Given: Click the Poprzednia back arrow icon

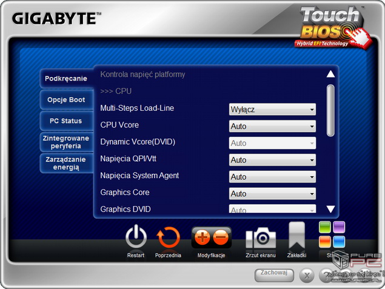Looking at the screenshot, I should coord(168,238).
